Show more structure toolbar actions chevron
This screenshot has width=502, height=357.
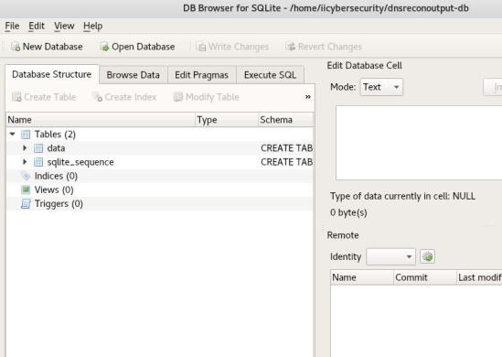(x=307, y=97)
